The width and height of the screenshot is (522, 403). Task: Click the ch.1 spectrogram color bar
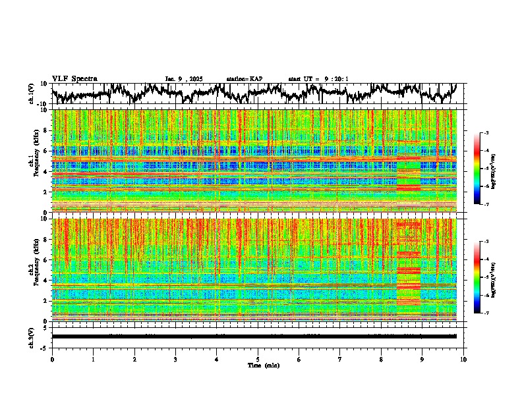point(477,169)
